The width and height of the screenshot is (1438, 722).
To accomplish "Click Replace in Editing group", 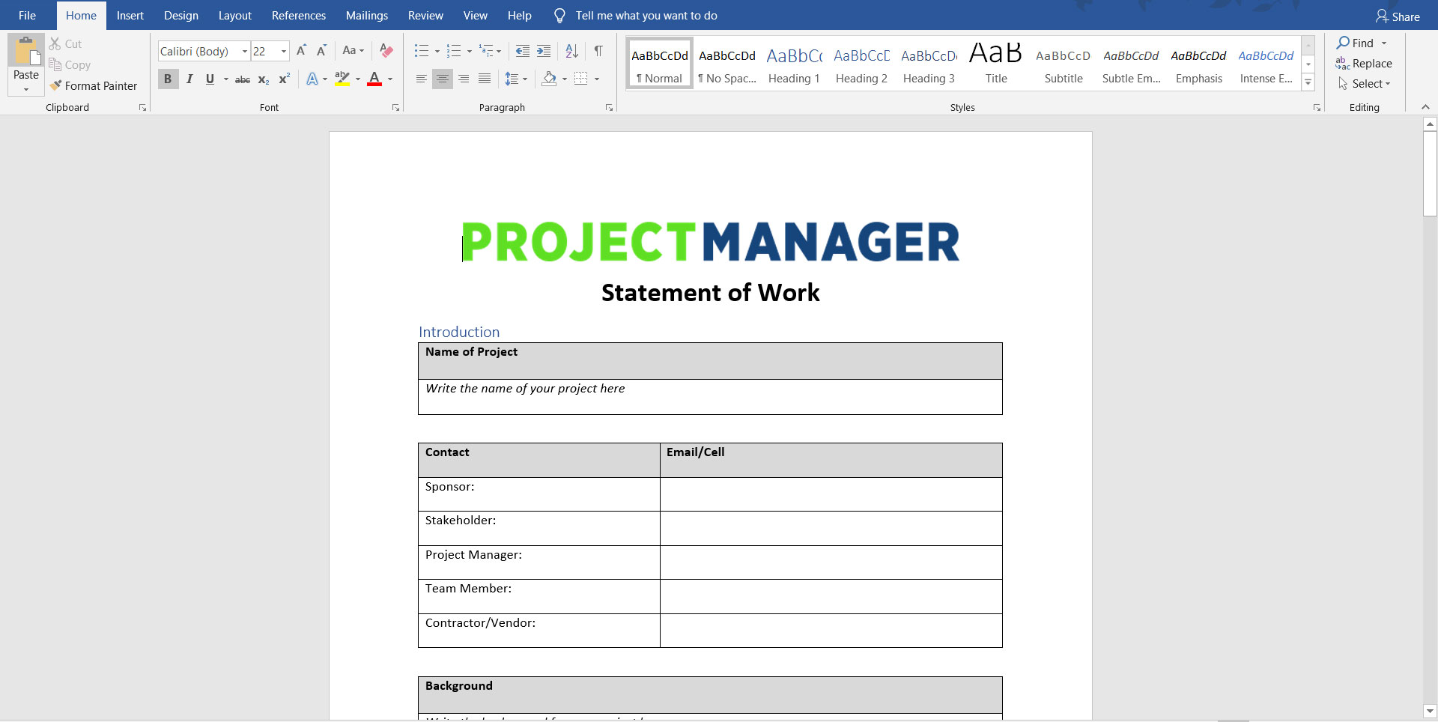I will click(1364, 64).
